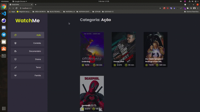Open the NOTION GOST... bookmark folder

83,12
